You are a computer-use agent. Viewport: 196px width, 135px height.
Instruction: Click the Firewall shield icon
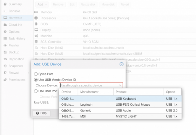5,73
